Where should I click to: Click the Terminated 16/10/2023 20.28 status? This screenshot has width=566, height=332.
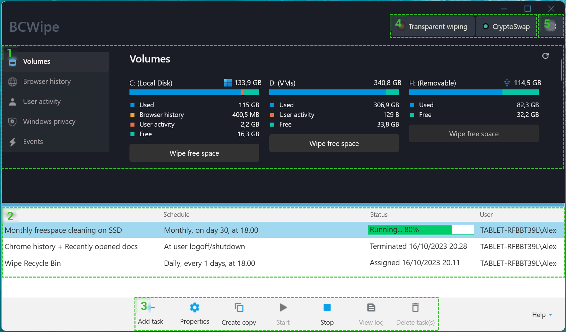pyautogui.click(x=418, y=246)
